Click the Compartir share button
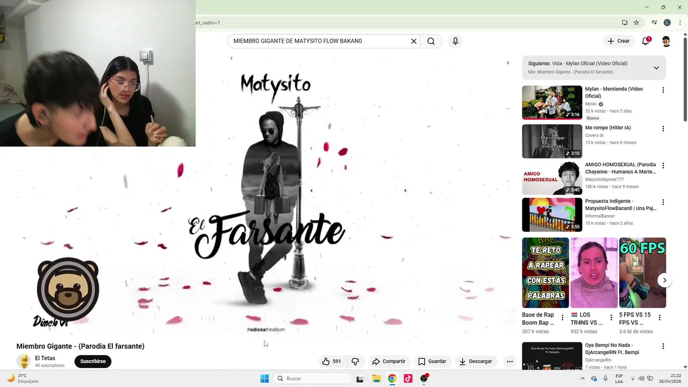 389,361
